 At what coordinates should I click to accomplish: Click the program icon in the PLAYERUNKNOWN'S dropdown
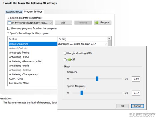10,23
